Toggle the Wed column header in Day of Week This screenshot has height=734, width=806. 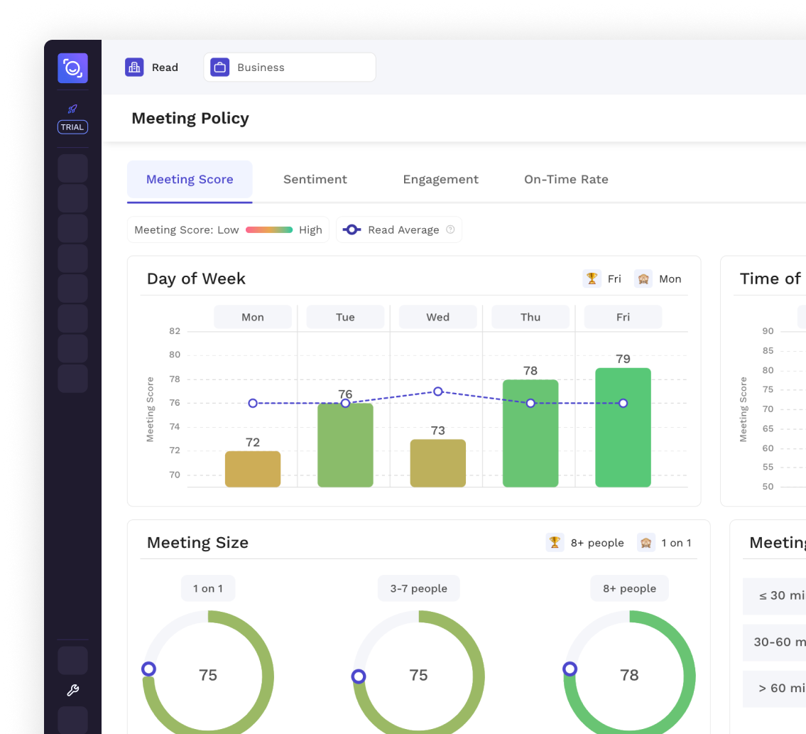pyautogui.click(x=437, y=317)
